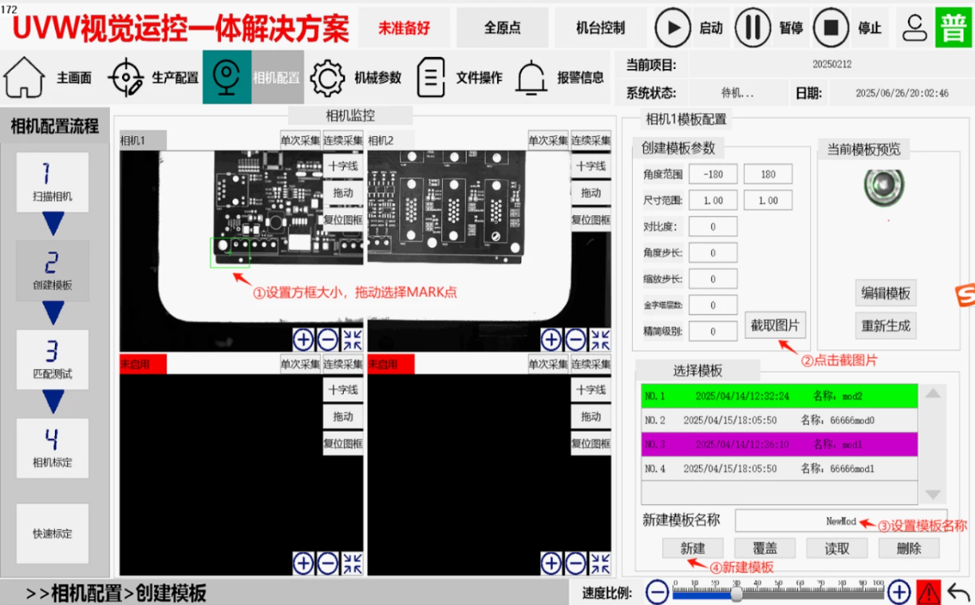Click the Stop (停止) icon
Viewport: 975px width, 605px height.
831,27
